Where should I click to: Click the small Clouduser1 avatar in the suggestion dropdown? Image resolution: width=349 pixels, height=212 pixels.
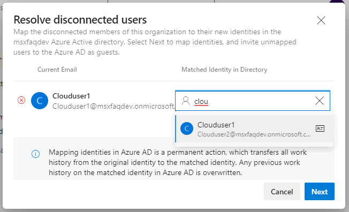pos(187,128)
